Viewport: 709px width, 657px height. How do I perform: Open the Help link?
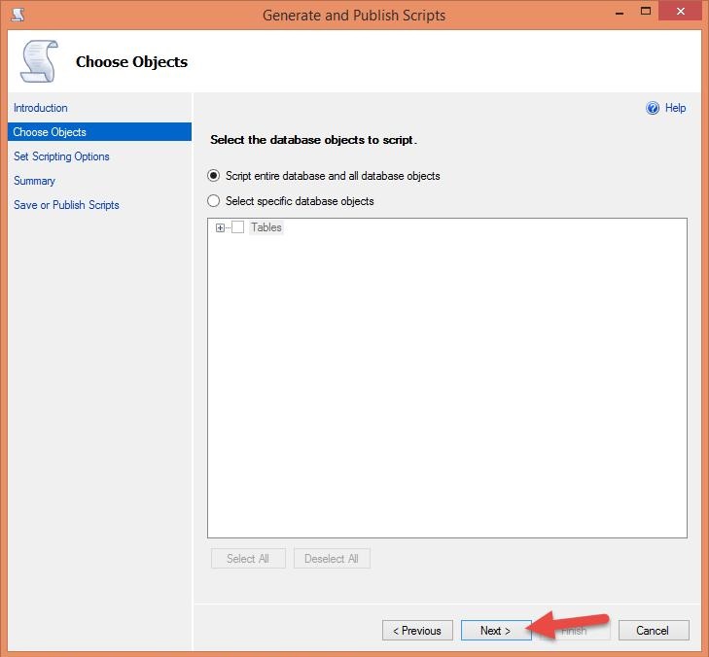coord(675,108)
